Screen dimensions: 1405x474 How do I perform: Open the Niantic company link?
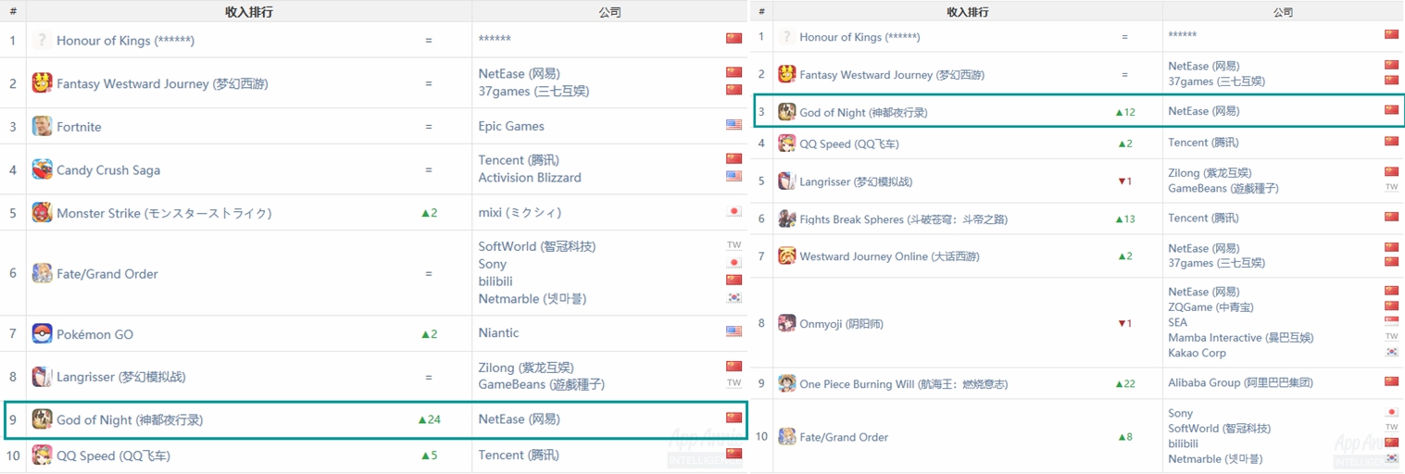pyautogui.click(x=498, y=332)
